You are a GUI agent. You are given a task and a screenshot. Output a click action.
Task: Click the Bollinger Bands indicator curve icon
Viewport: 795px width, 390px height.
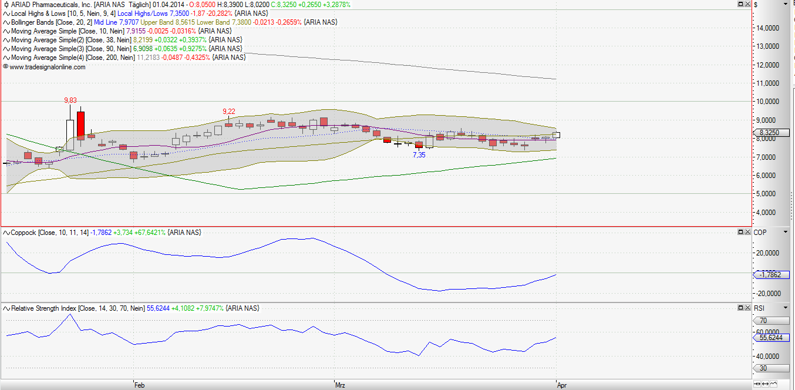(6, 22)
